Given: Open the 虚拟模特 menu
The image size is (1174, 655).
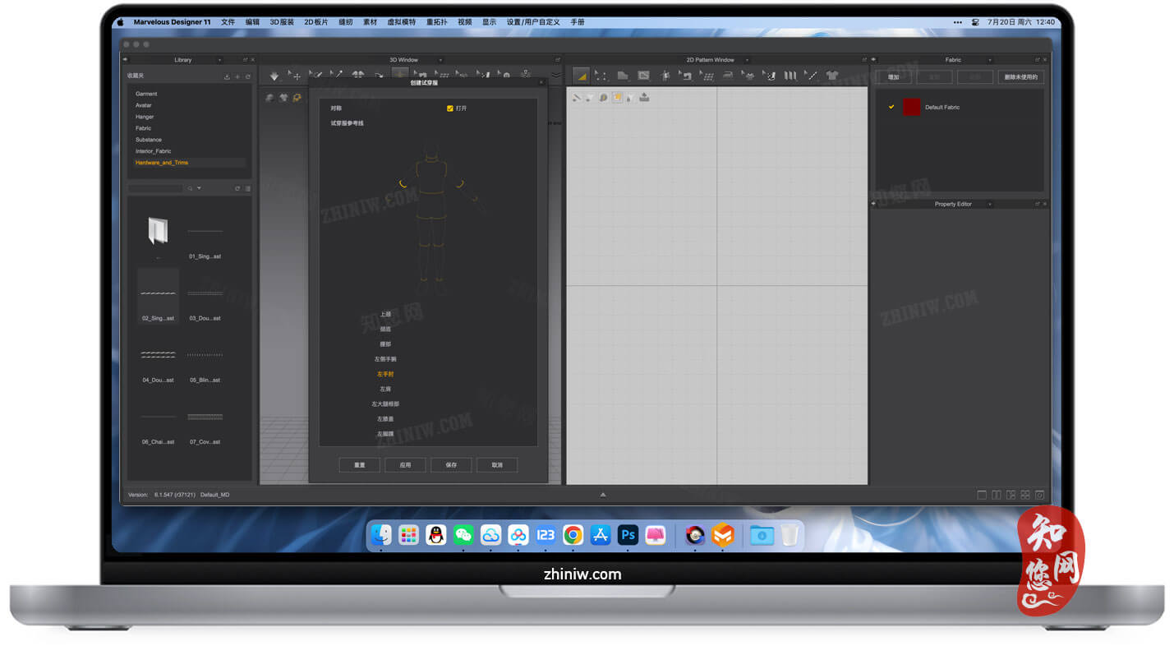Looking at the screenshot, I should tap(402, 22).
